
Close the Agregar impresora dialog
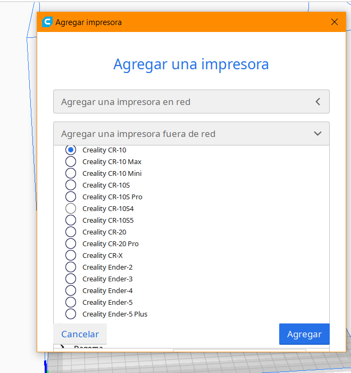(x=335, y=22)
